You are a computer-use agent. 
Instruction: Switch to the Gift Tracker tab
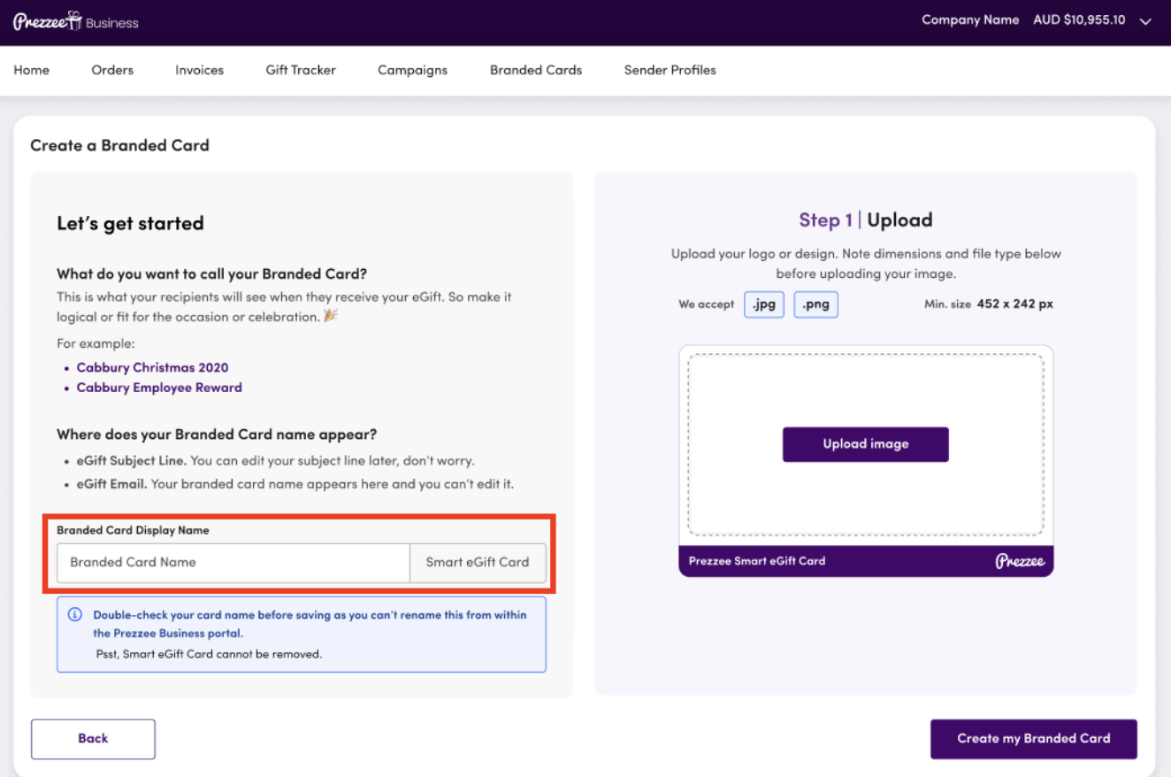tap(301, 70)
